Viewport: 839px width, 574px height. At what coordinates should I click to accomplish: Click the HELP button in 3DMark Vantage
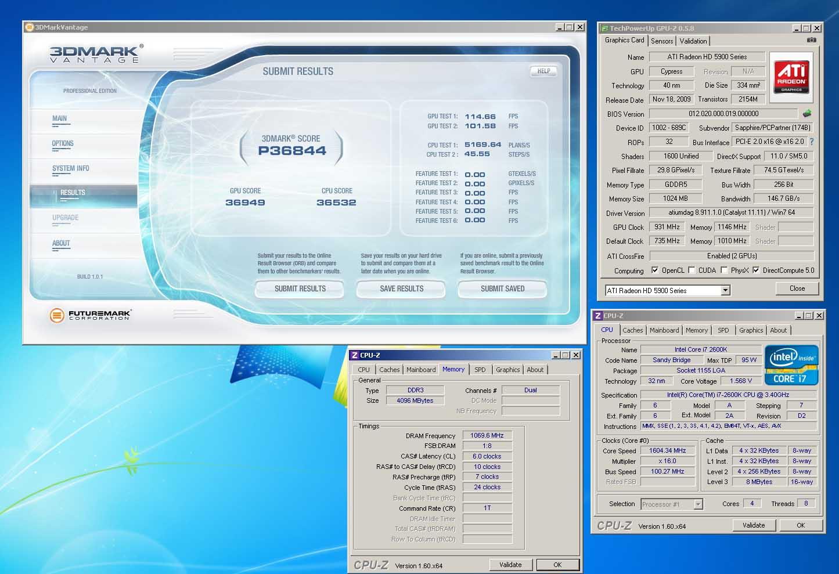[x=543, y=71]
